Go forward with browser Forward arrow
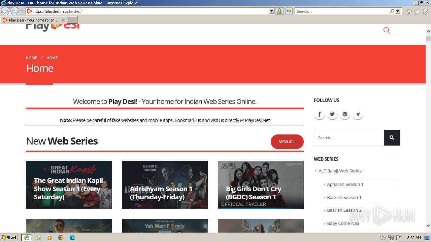This screenshot has height=242, width=431. (14, 11)
